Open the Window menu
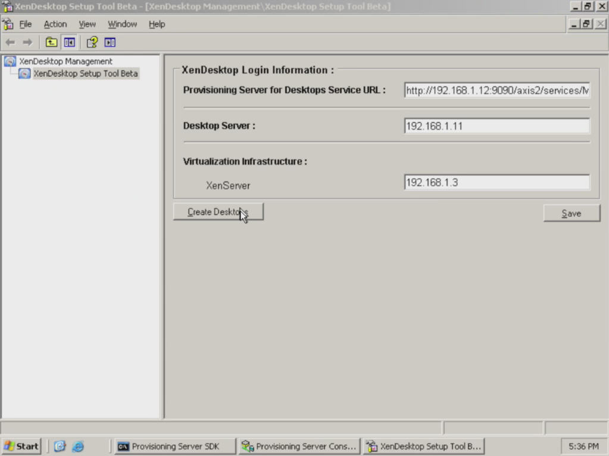 pyautogui.click(x=122, y=24)
